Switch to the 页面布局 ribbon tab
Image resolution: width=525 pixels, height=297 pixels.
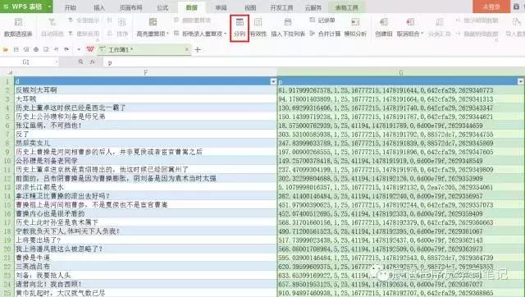[130, 7]
